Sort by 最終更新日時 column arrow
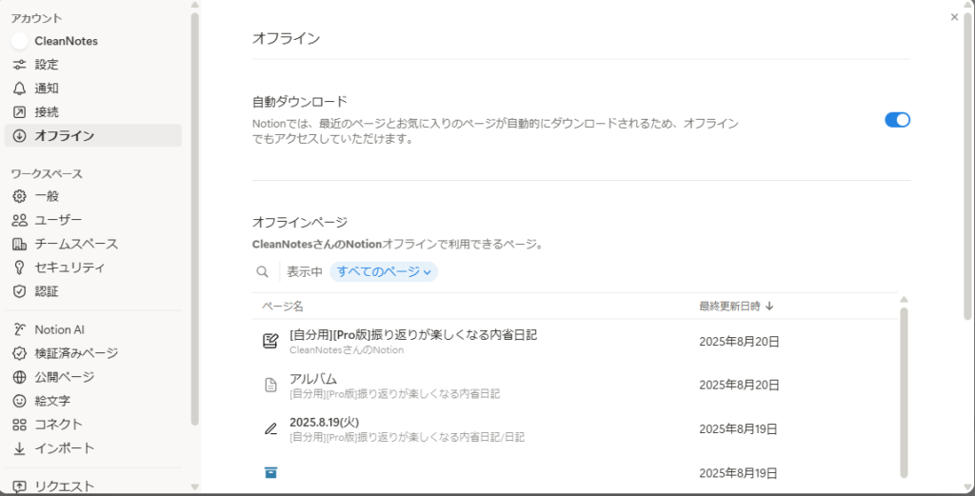The height and width of the screenshot is (496, 975). point(769,306)
